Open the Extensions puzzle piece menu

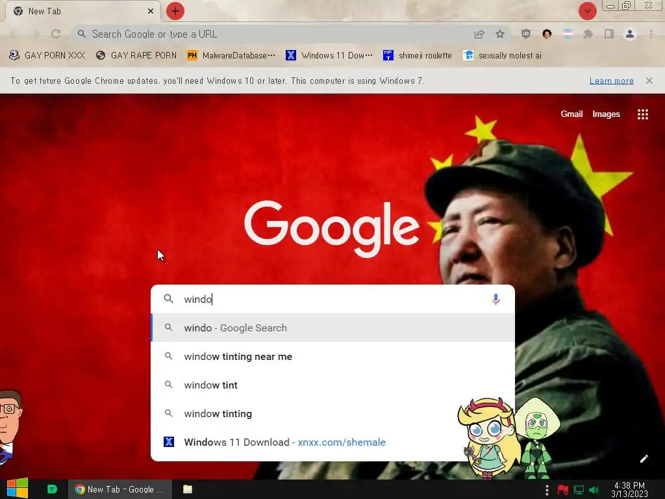pos(588,34)
